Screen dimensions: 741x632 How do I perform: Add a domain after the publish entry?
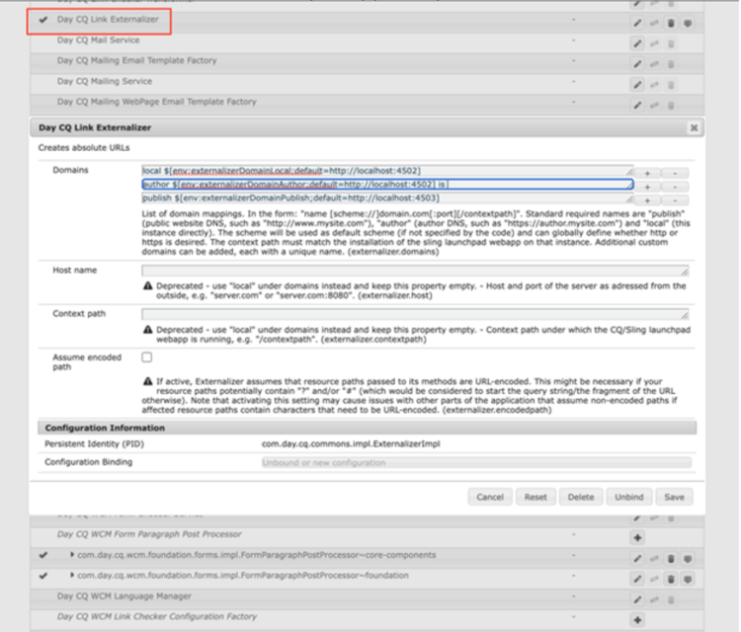pos(647,200)
